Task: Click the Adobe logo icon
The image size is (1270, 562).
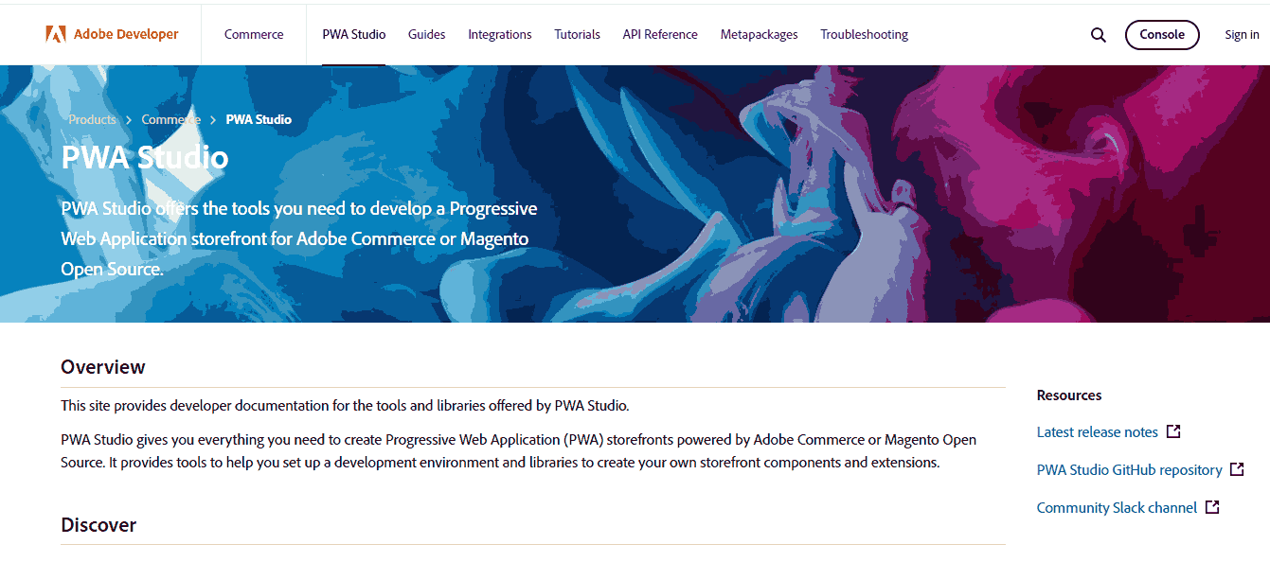Action: point(56,34)
